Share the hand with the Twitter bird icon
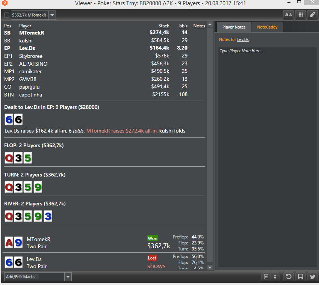The height and width of the screenshot is (285, 319). coord(313,277)
